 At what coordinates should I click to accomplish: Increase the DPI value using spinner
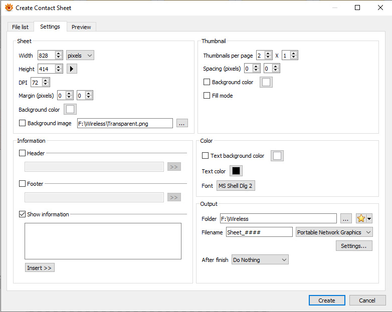pyautogui.click(x=46, y=80)
